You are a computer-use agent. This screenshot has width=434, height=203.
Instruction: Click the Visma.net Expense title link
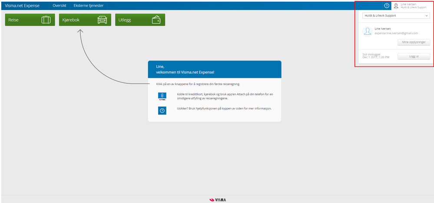(x=22, y=6)
